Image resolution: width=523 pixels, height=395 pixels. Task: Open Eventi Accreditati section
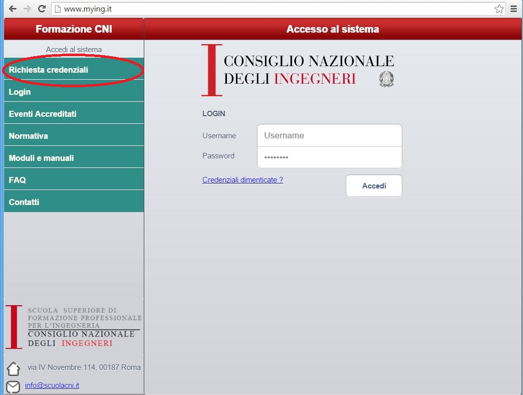tap(74, 114)
